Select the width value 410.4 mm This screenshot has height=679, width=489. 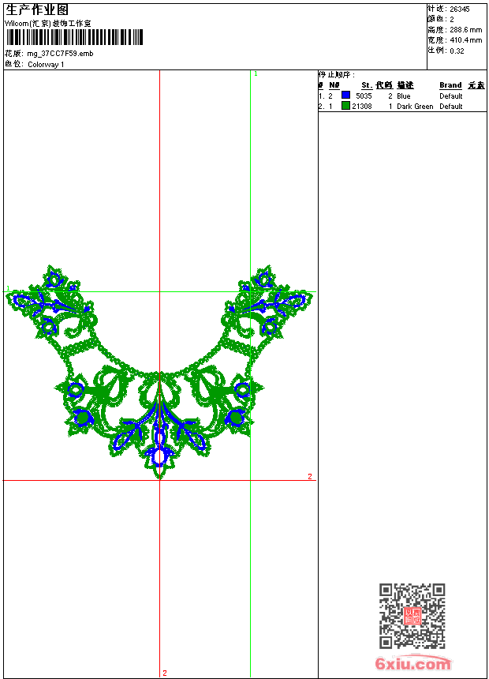click(465, 40)
